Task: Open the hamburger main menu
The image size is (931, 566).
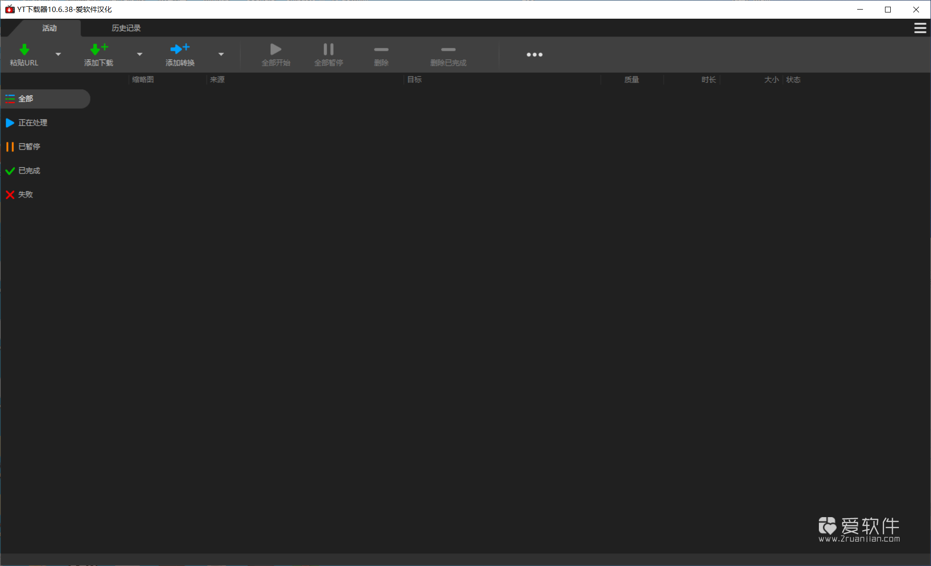Action: click(x=920, y=28)
